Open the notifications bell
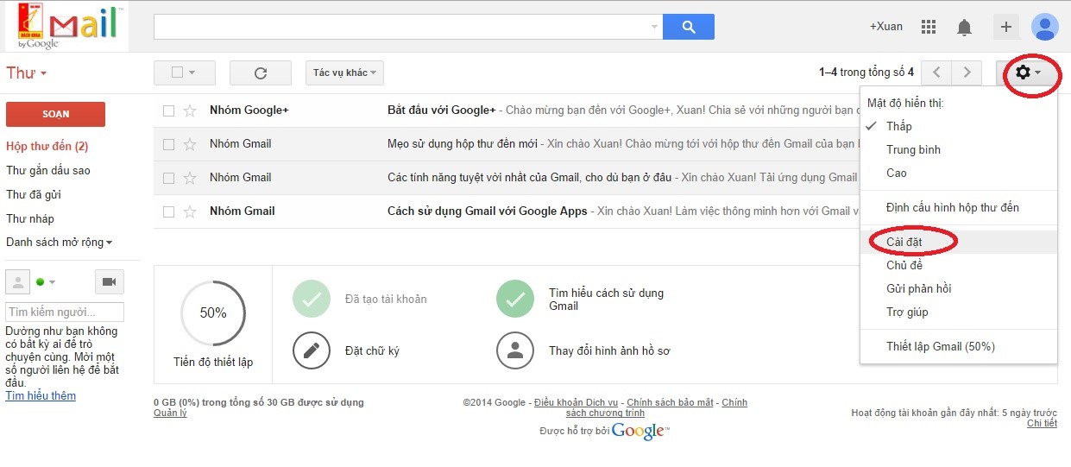Viewport: 1071px width, 467px height. click(965, 28)
